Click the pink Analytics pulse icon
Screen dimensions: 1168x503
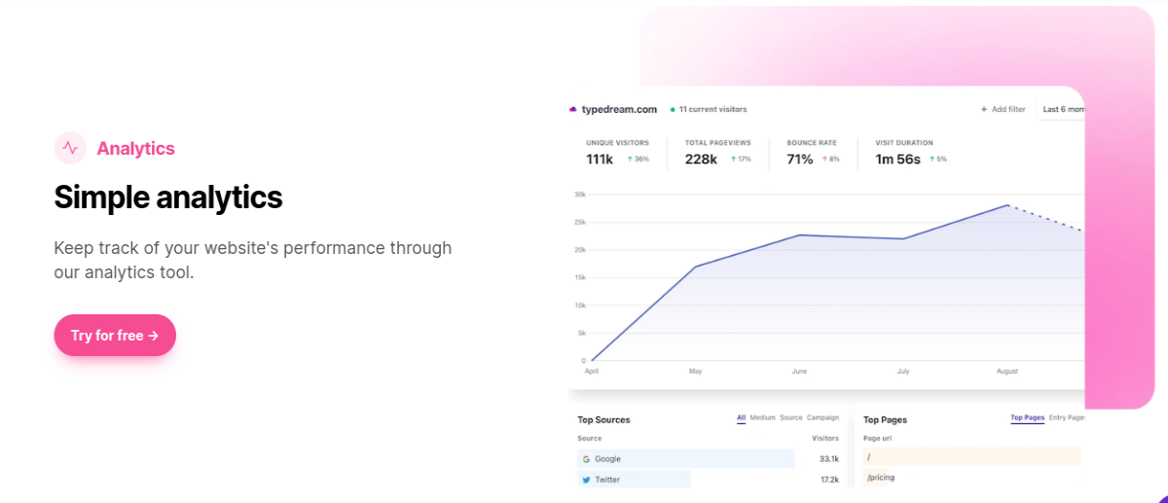[70, 148]
